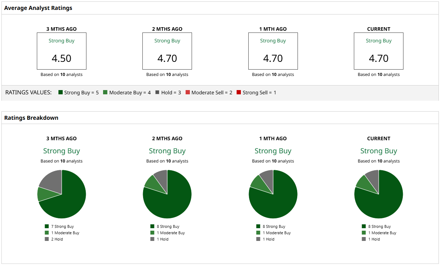Click the Average Analyst Ratings header
Screen dimensions: 441x266
coord(38,8)
